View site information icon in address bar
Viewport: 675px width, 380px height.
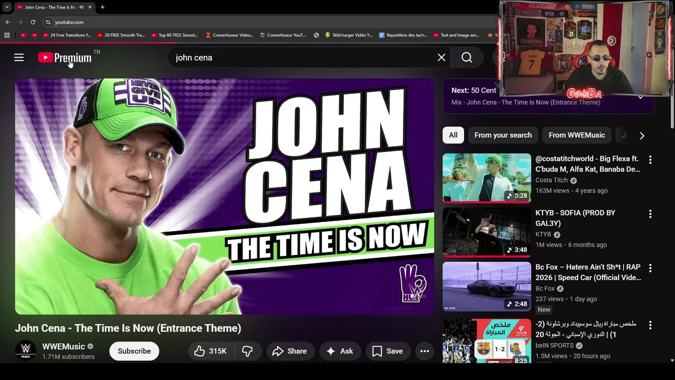click(x=48, y=22)
